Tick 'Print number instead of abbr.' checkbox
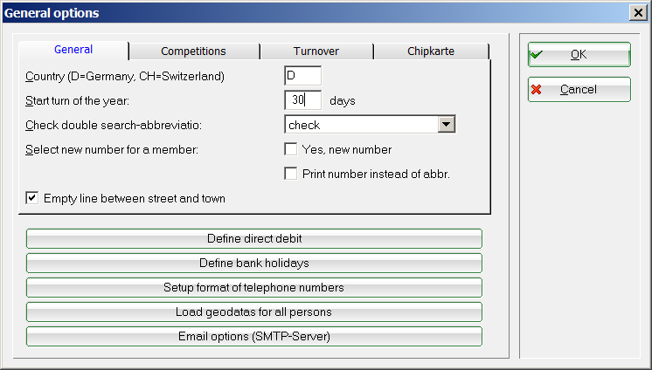This screenshot has height=370, width=652. pyautogui.click(x=291, y=174)
